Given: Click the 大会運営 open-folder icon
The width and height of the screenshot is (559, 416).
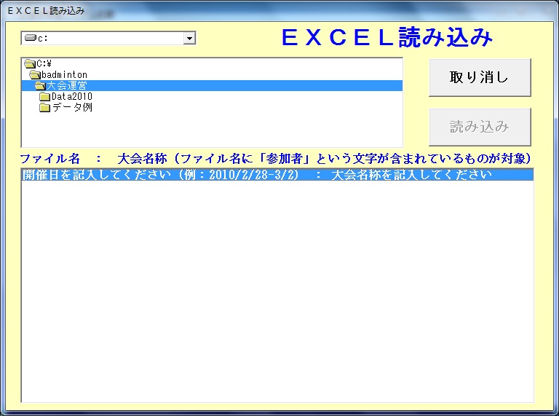Looking at the screenshot, I should click(40, 86).
